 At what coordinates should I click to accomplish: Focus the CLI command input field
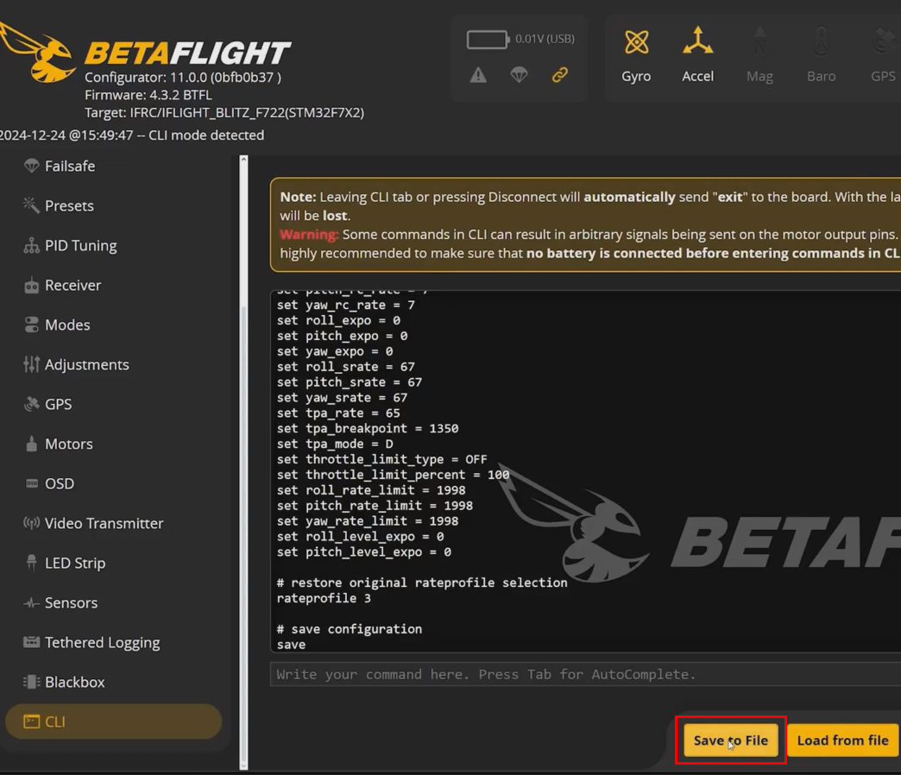click(x=578, y=674)
